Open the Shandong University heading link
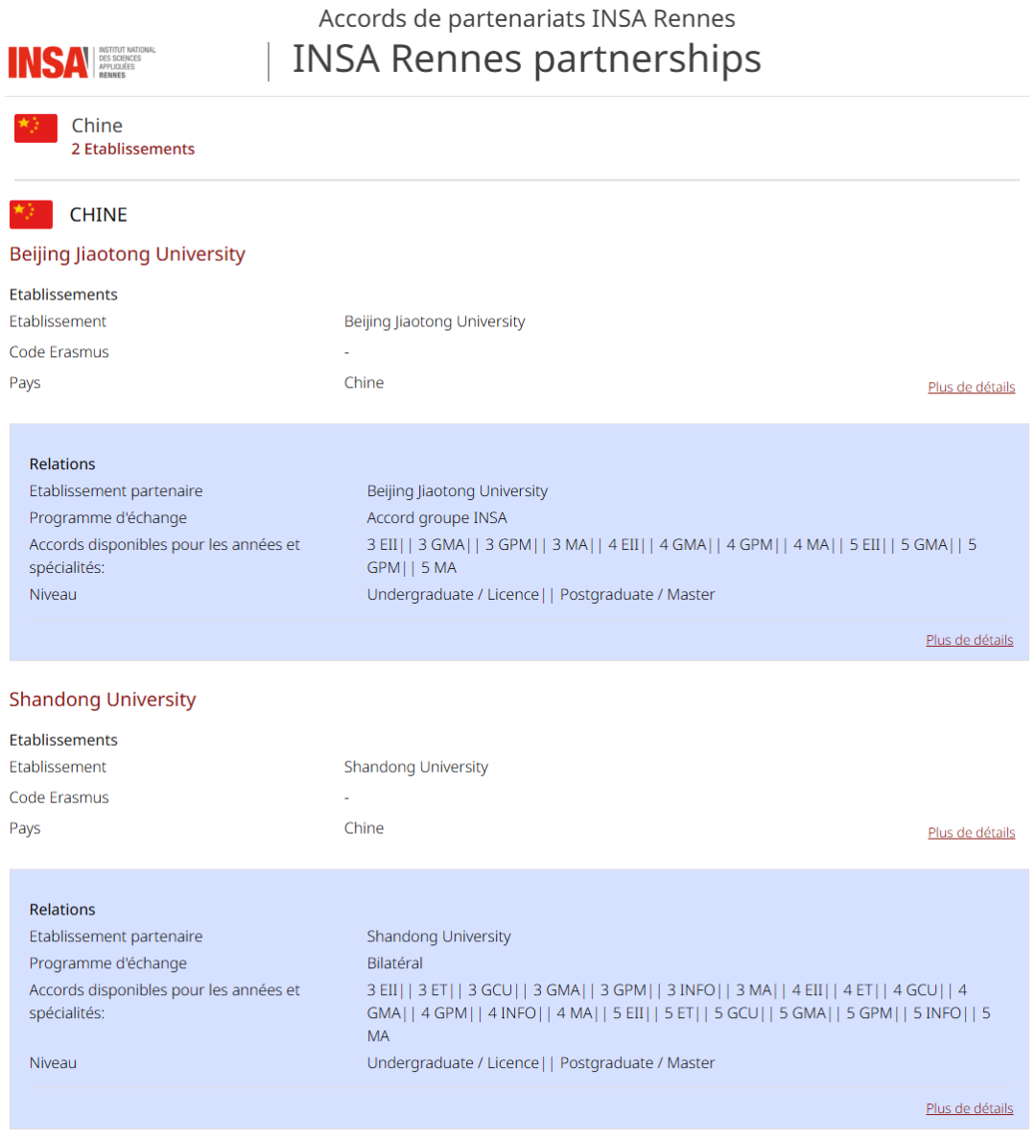1036x1140 pixels. coord(102,700)
